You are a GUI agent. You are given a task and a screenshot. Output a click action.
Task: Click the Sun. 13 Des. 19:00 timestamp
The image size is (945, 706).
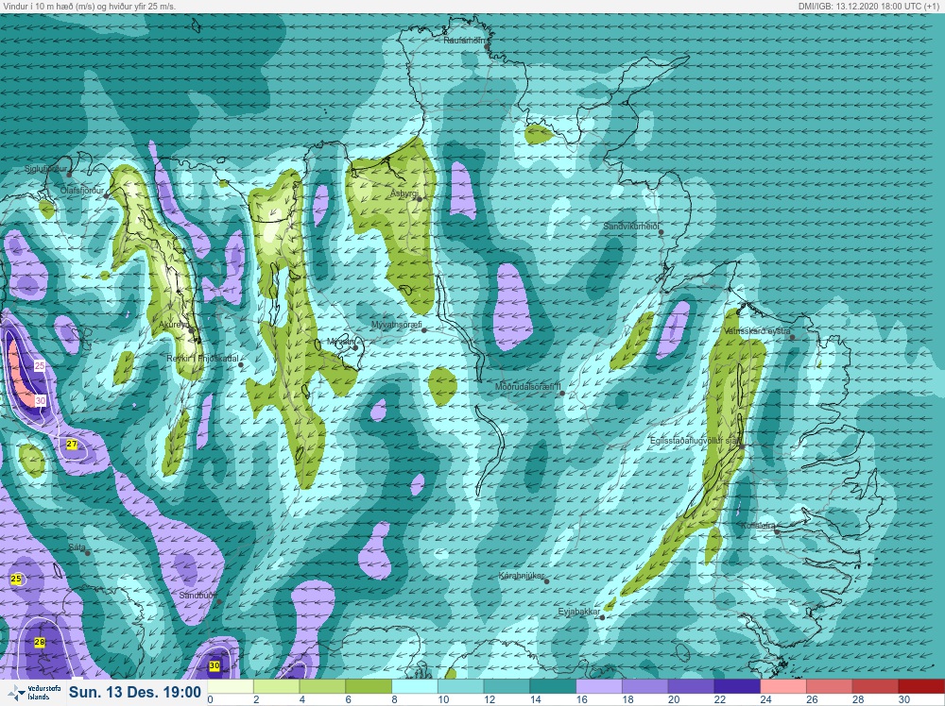tap(135, 693)
